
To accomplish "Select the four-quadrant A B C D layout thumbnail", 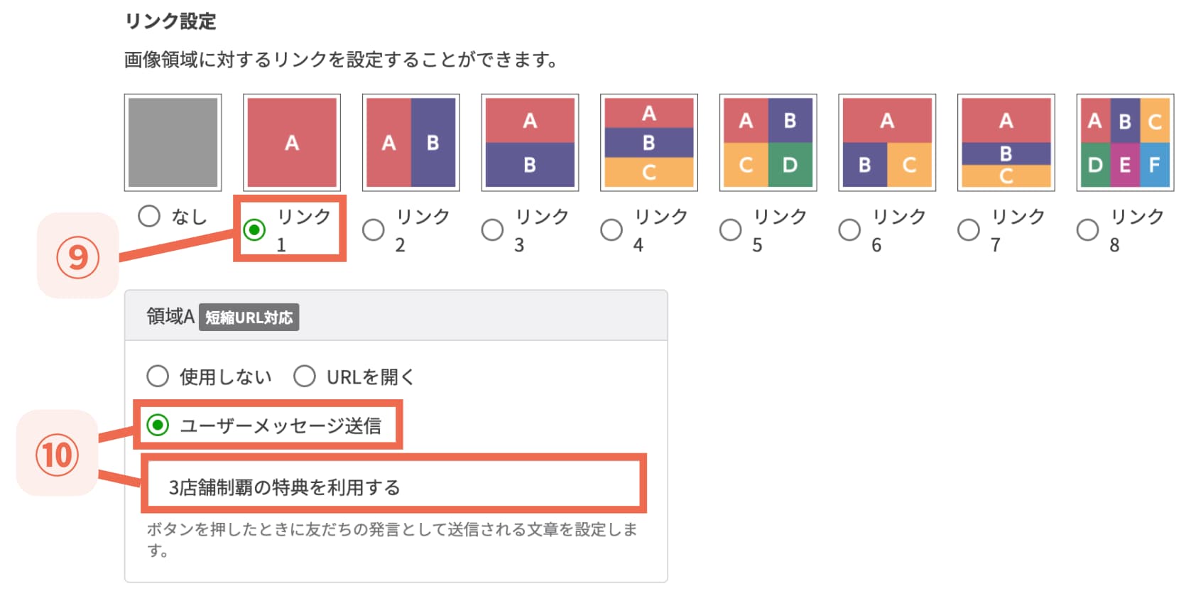I will pyautogui.click(x=767, y=141).
